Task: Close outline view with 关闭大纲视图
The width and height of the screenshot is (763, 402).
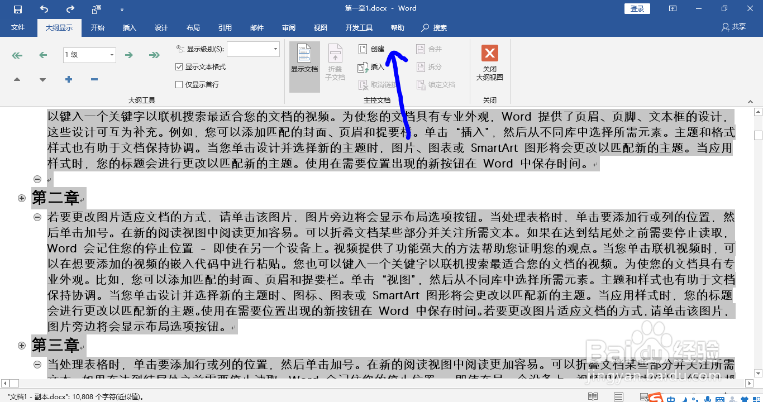Action: click(490, 63)
